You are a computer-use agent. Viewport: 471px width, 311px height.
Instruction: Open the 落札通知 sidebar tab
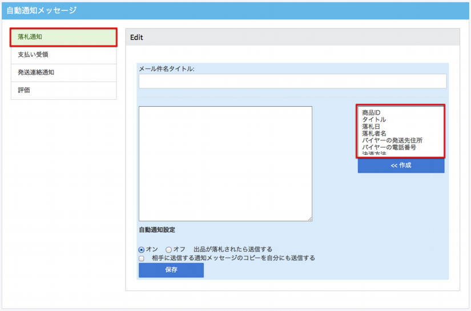63,37
